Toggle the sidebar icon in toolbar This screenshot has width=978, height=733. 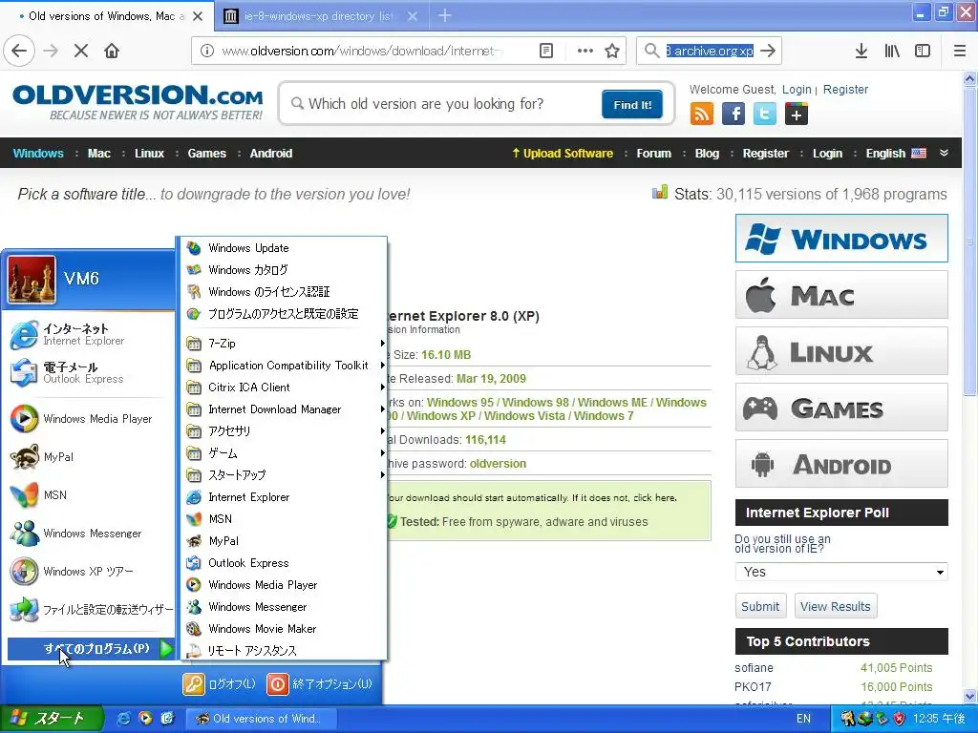pos(923,51)
